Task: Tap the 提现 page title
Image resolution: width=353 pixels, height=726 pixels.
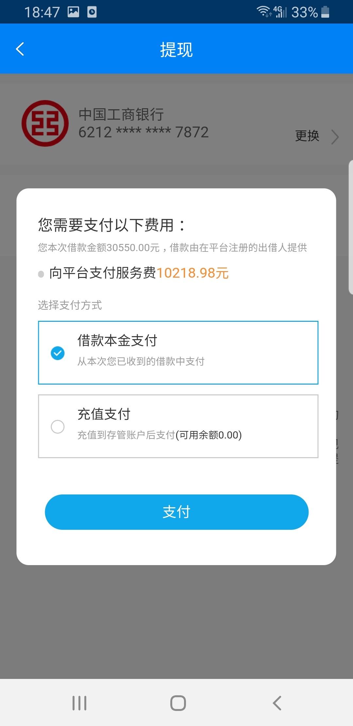Action: tap(176, 50)
